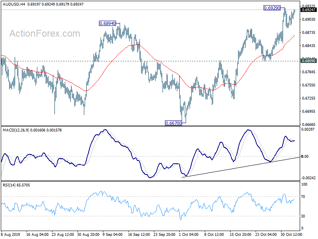
Task: Click the MACD 0.00 zero-line label
Action: pos(305,156)
